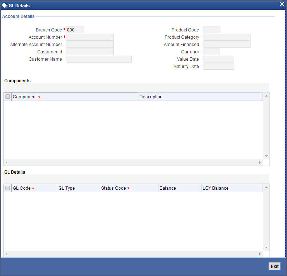The width and height of the screenshot is (287, 276).
Task: Click the Status Code column header
Action: 129,188
